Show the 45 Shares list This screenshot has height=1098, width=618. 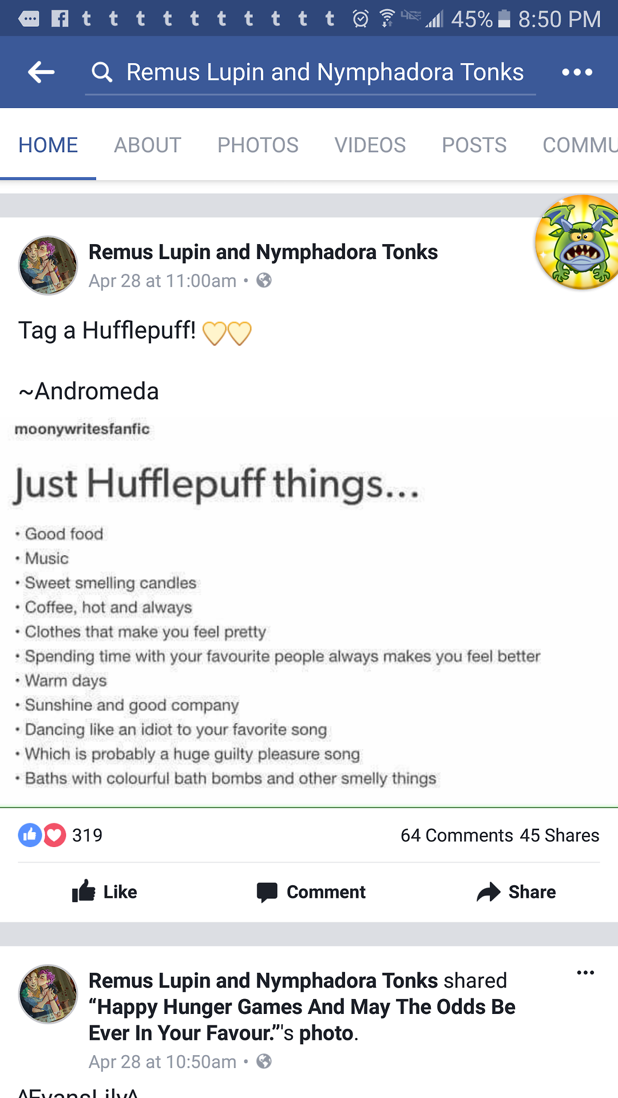click(x=559, y=836)
